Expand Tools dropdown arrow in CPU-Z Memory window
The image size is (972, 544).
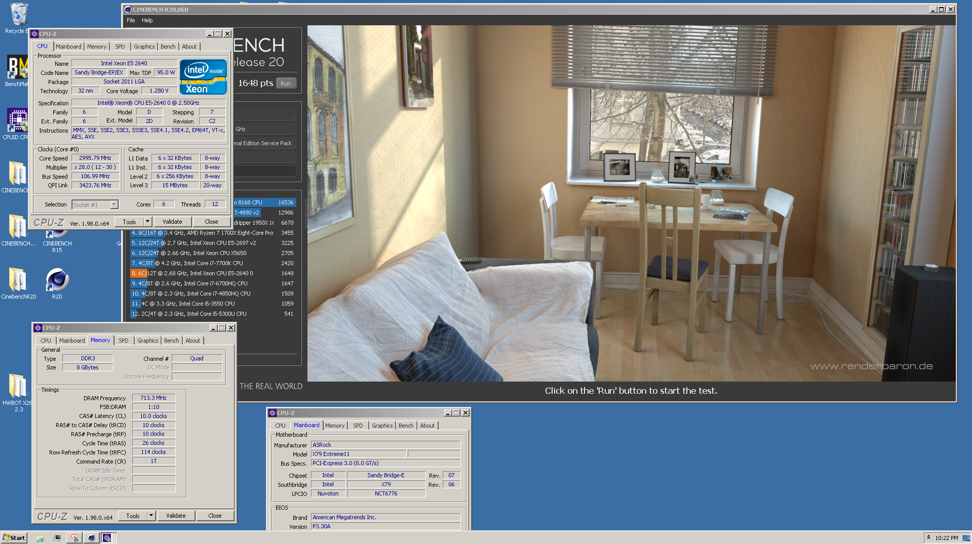point(151,516)
